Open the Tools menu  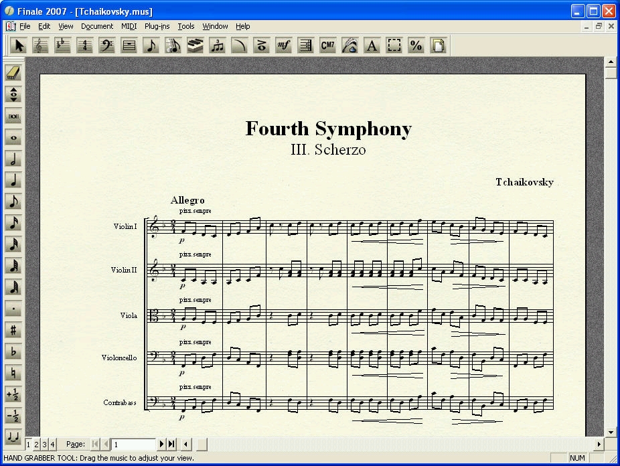tap(186, 26)
